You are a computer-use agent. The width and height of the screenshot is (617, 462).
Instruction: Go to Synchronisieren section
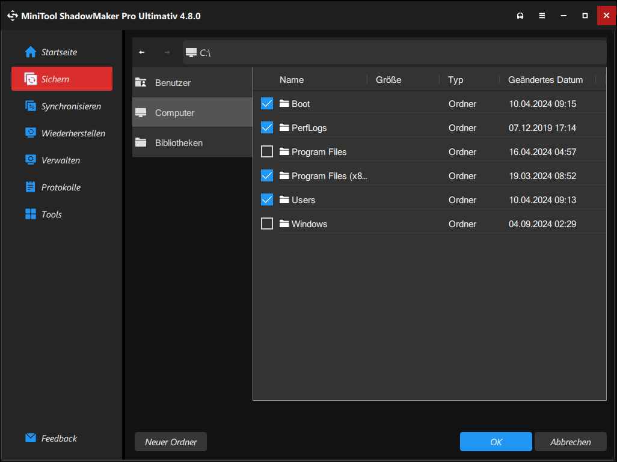62,106
